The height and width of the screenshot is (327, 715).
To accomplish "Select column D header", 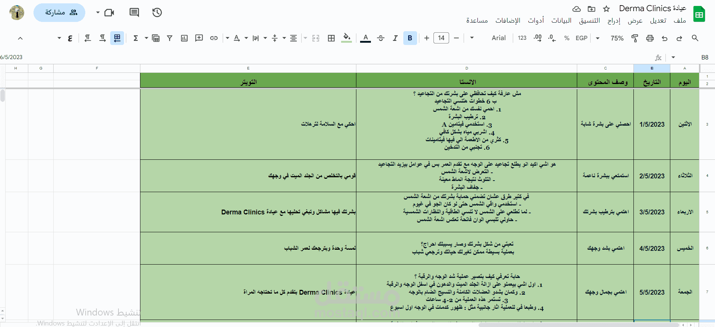I will click(467, 68).
